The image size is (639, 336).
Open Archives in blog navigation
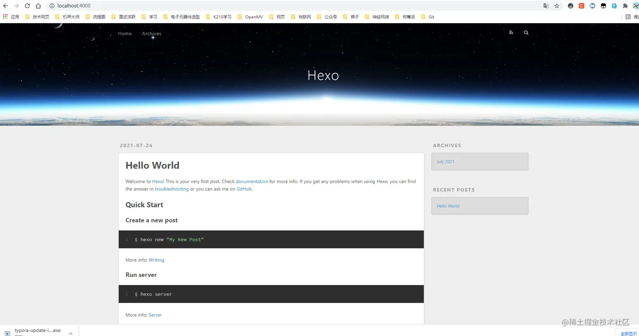pos(152,33)
